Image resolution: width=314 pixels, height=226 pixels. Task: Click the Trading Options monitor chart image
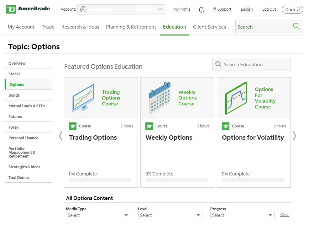point(83,98)
